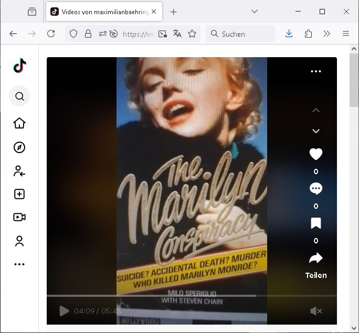Image resolution: width=359 pixels, height=333 pixels.
Task: Click the page scrollbar thumb
Action: tap(354, 80)
